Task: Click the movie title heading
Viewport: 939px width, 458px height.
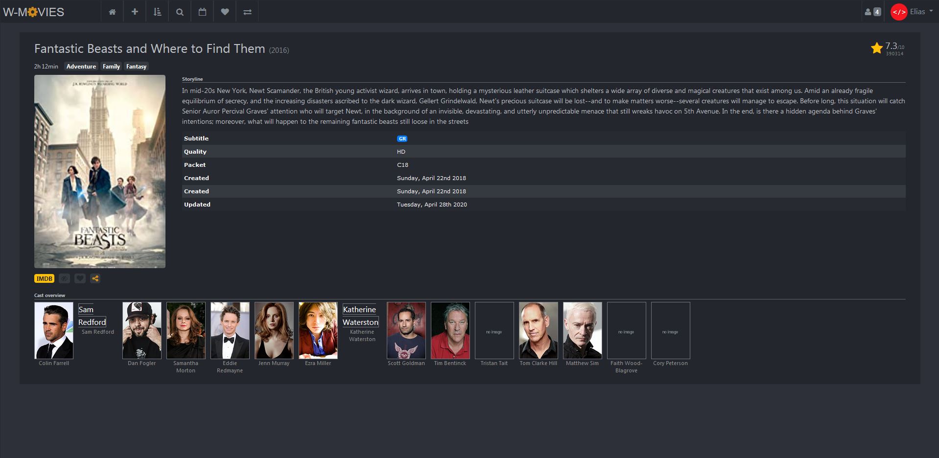Action: click(150, 49)
